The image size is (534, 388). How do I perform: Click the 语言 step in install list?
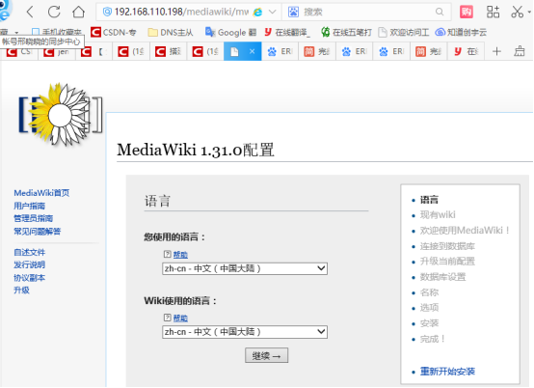click(429, 200)
